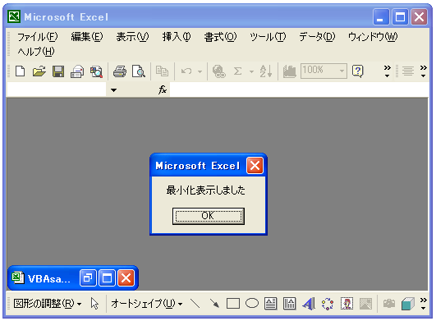
Task: Open the オートシェイプ(U) dropdown menu
Action: pyautogui.click(x=147, y=304)
